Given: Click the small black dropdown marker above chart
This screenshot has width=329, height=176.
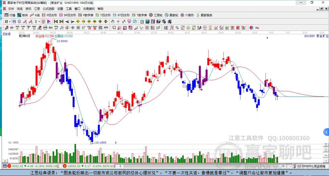Looking at the screenshot, I should point(267,38).
